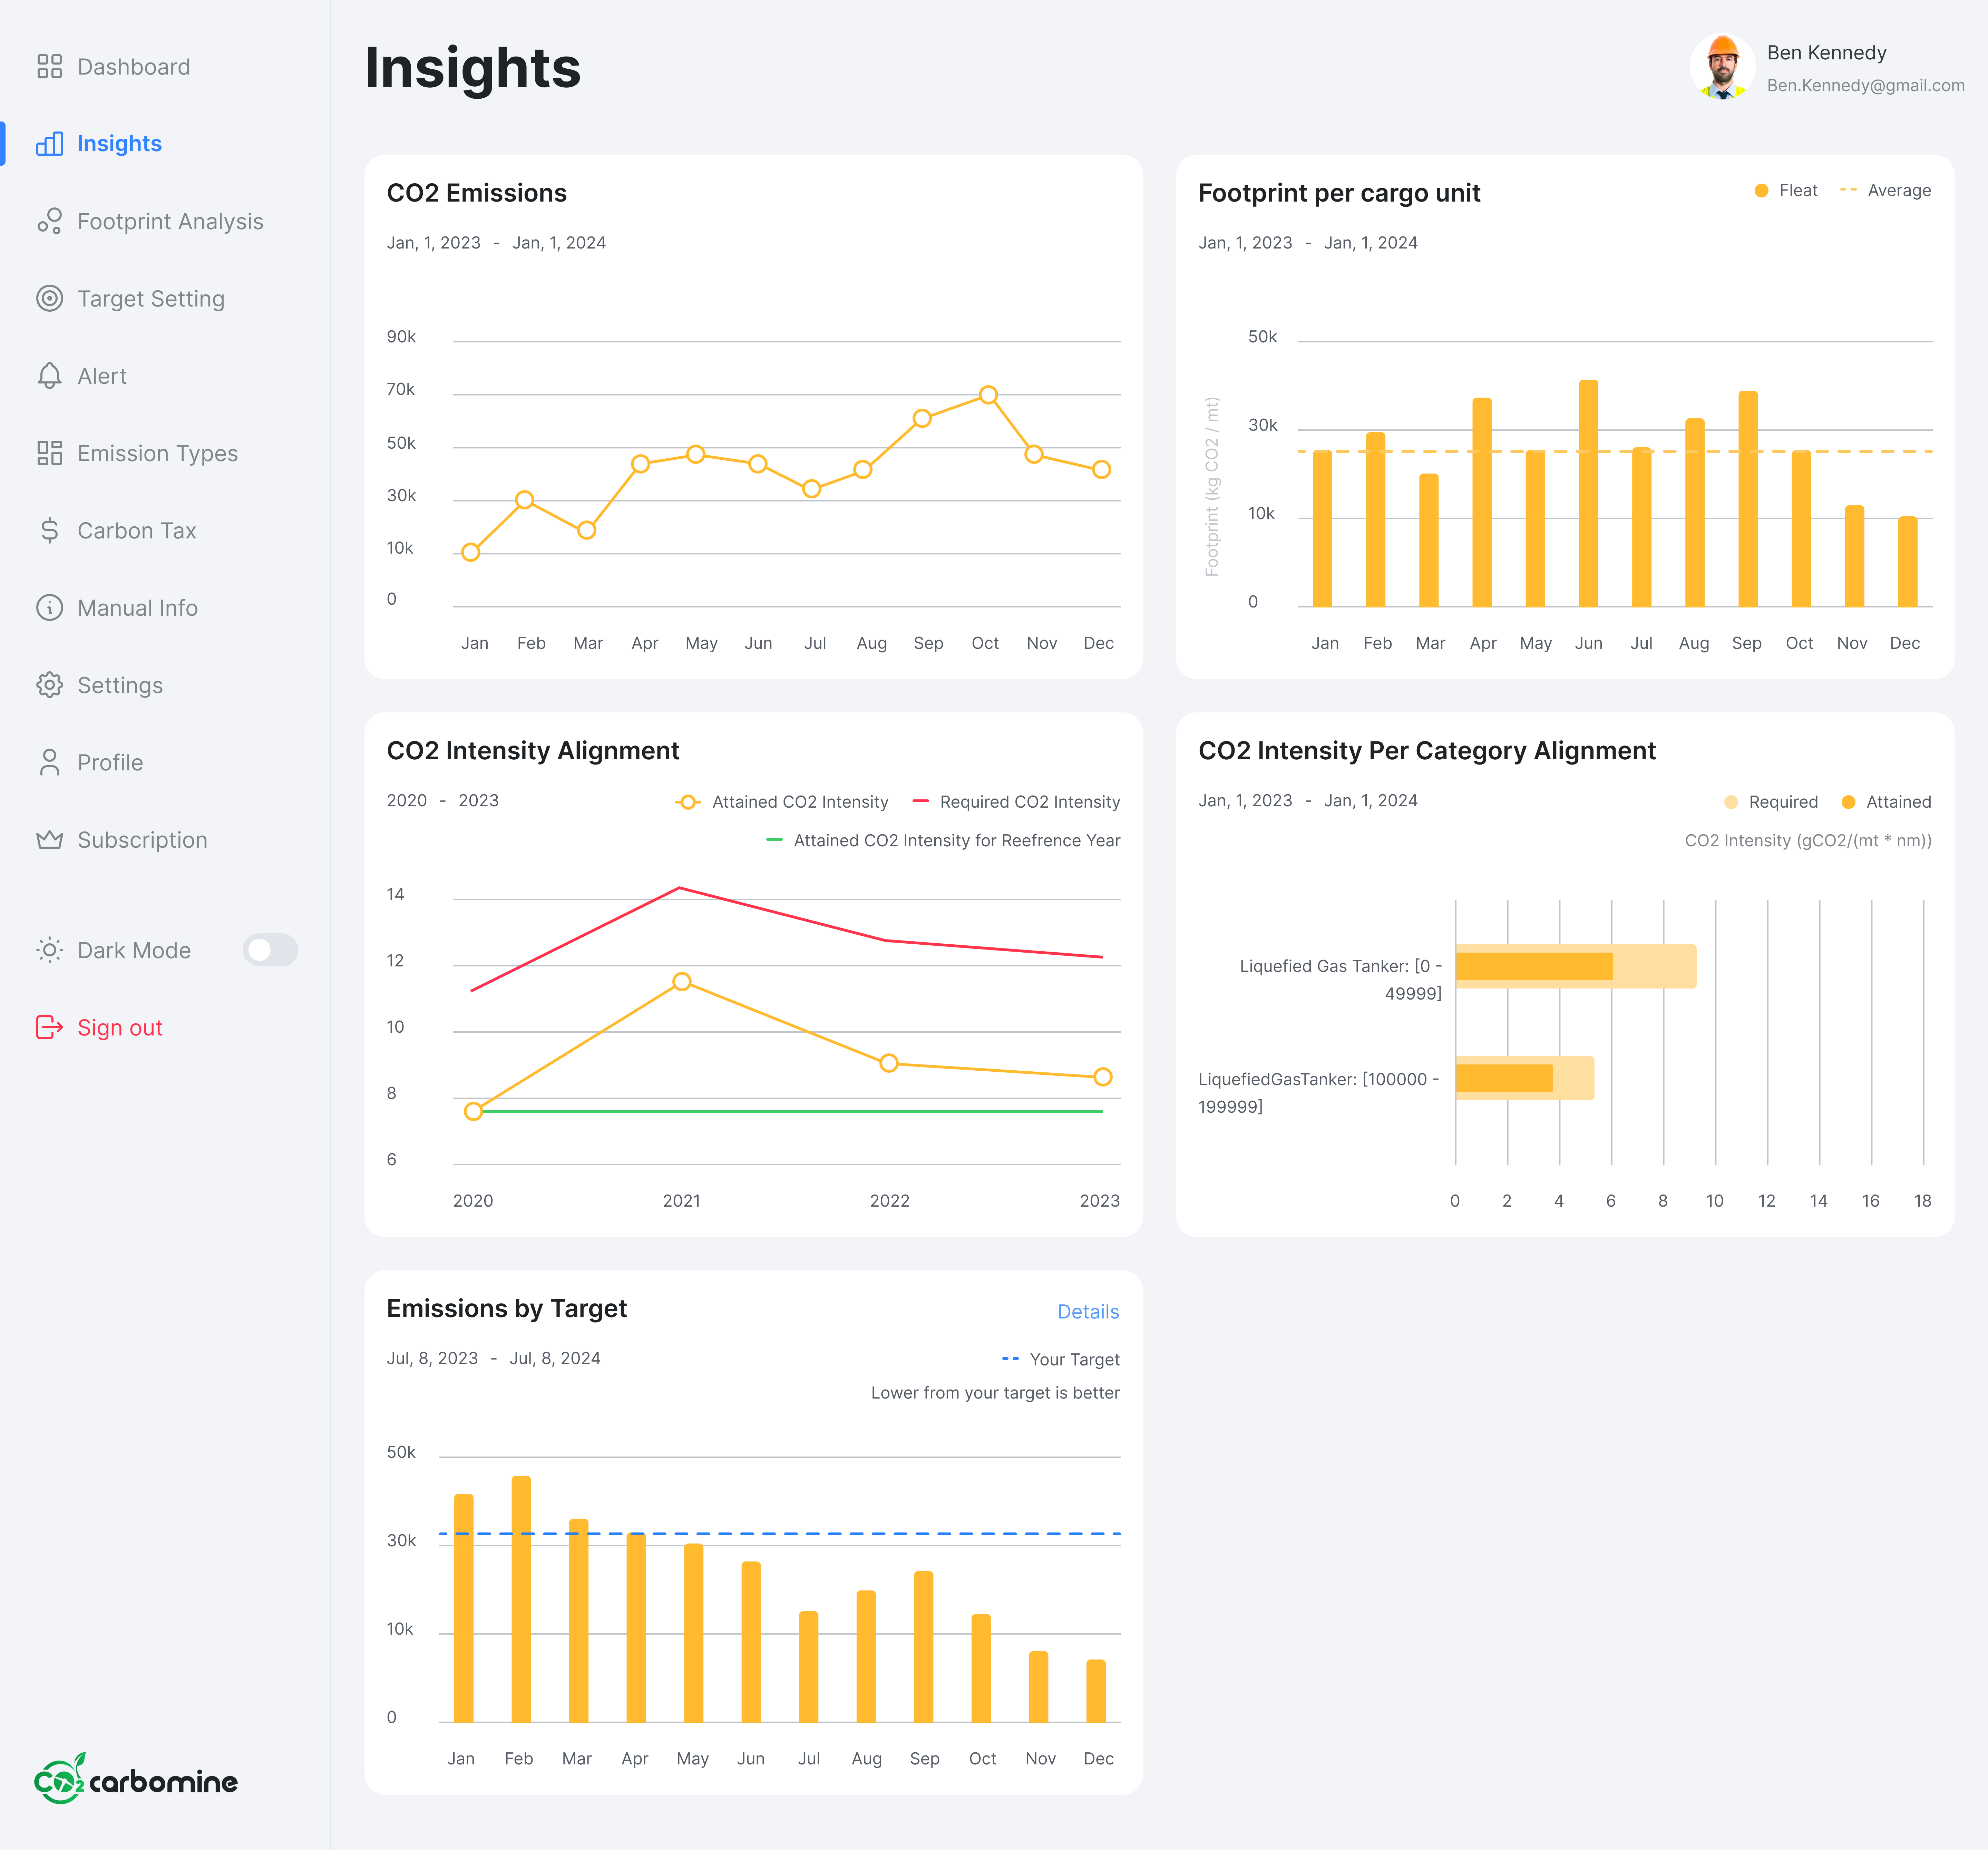
Task: Click the 2020 - 2023 range text
Action: click(443, 801)
